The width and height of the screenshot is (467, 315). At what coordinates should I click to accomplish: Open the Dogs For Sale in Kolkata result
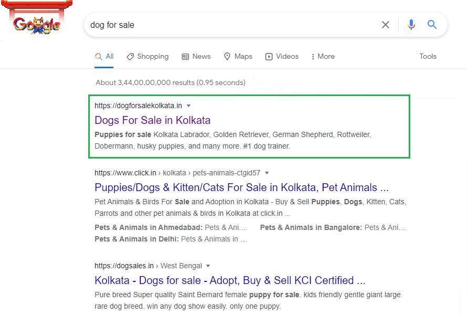(x=152, y=120)
